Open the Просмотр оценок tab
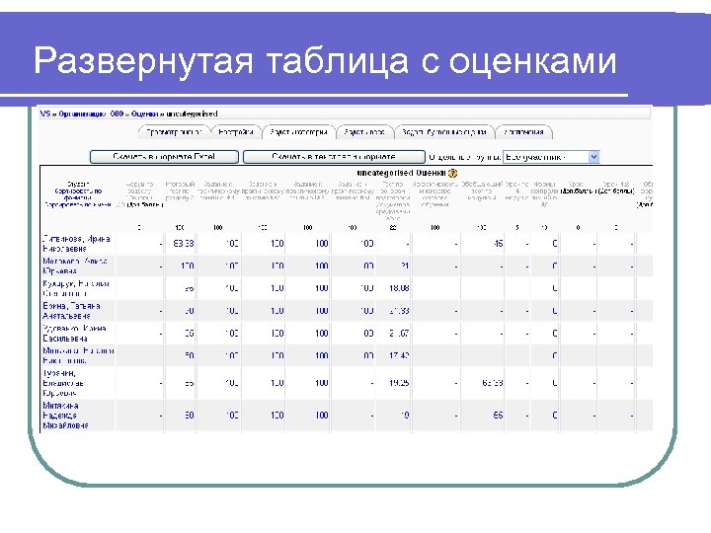The image size is (711, 533). pos(174,132)
